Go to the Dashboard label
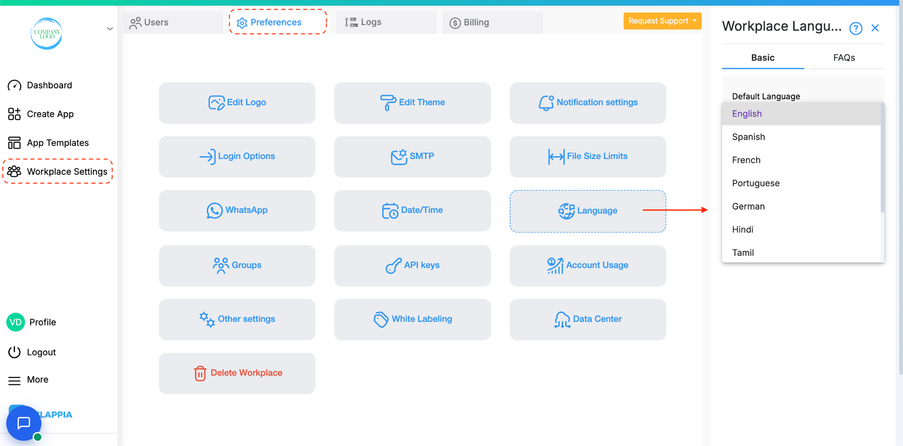Viewport: 903px width, 446px height. (49, 85)
